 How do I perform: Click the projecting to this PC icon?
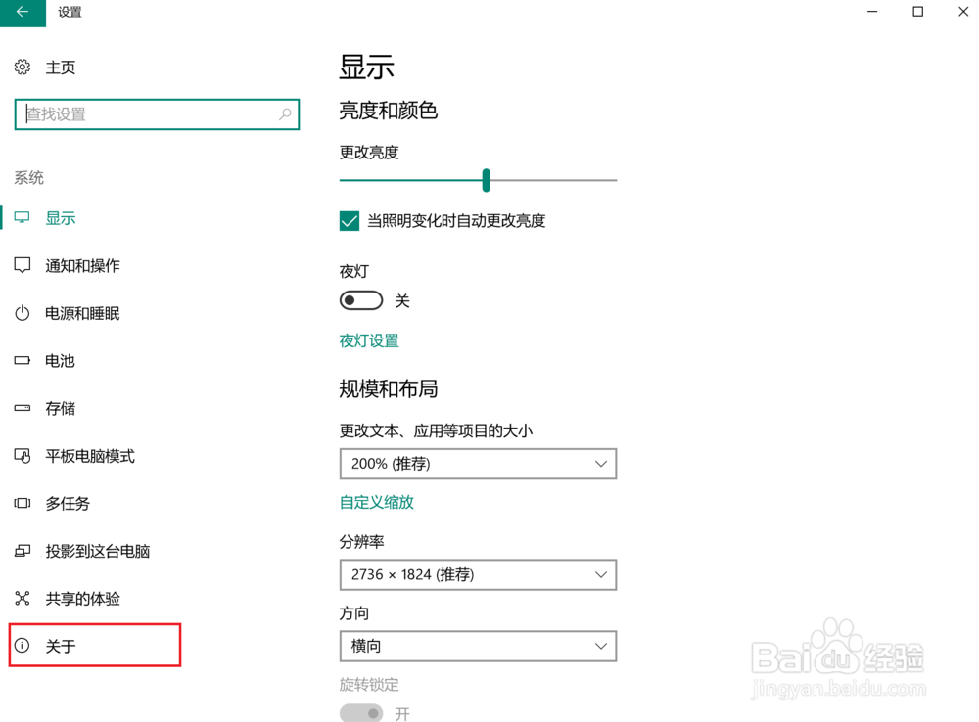click(x=22, y=551)
